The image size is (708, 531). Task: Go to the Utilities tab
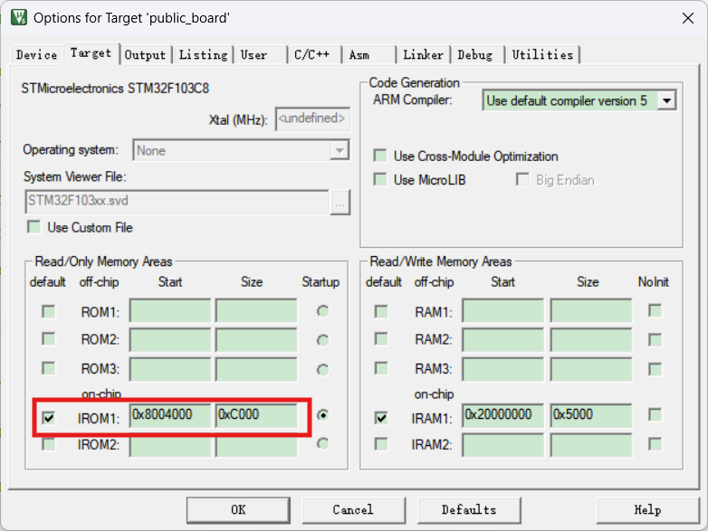pyautogui.click(x=542, y=55)
